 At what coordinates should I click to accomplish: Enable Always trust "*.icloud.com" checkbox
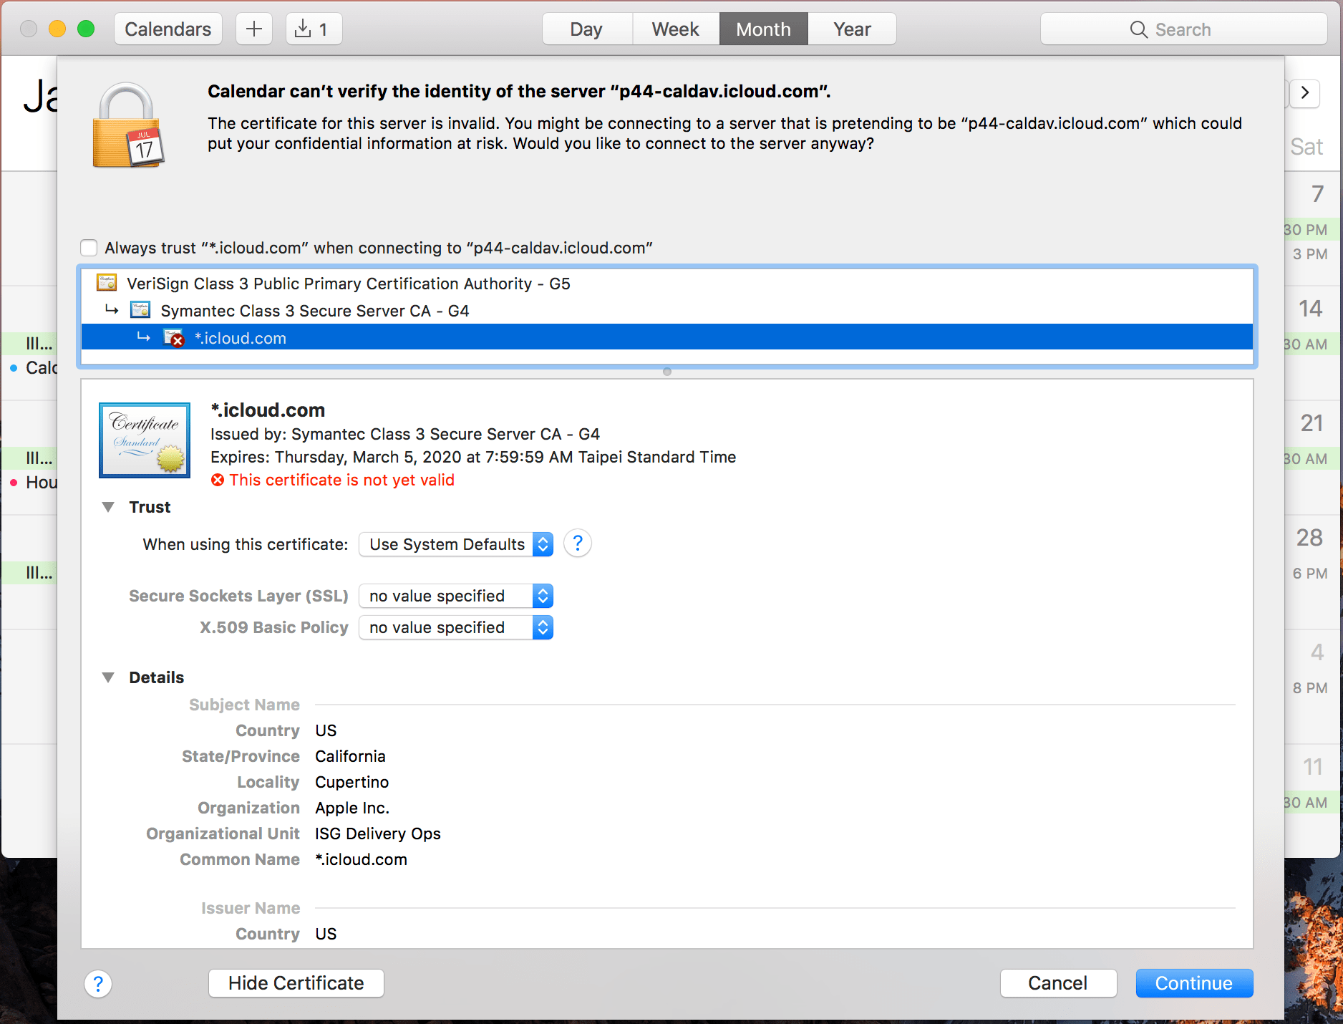(88, 247)
